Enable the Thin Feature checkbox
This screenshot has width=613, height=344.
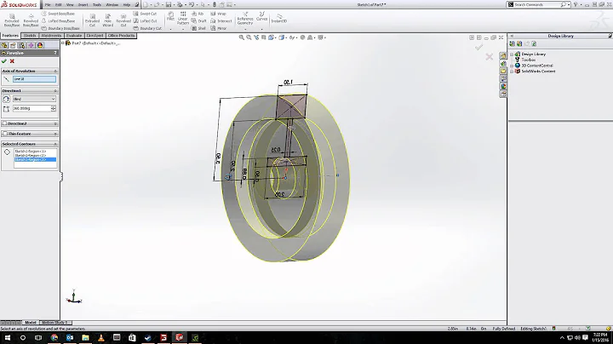coord(4,134)
